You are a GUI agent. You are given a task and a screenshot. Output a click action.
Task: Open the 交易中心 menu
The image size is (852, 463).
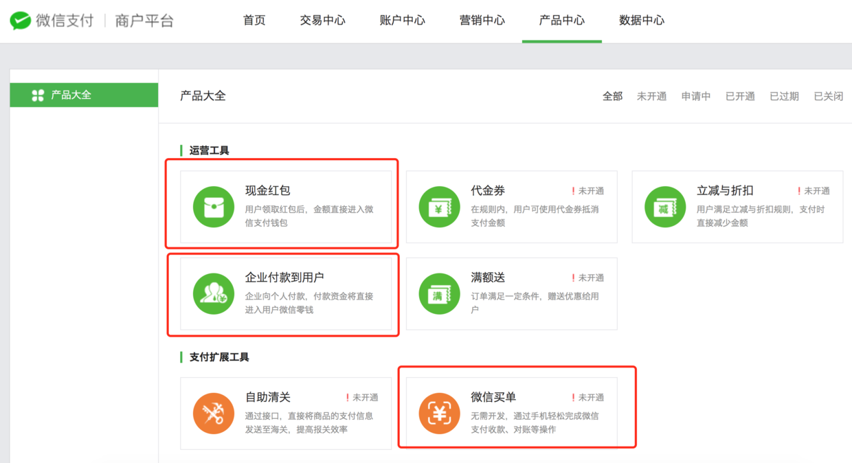pyautogui.click(x=323, y=21)
